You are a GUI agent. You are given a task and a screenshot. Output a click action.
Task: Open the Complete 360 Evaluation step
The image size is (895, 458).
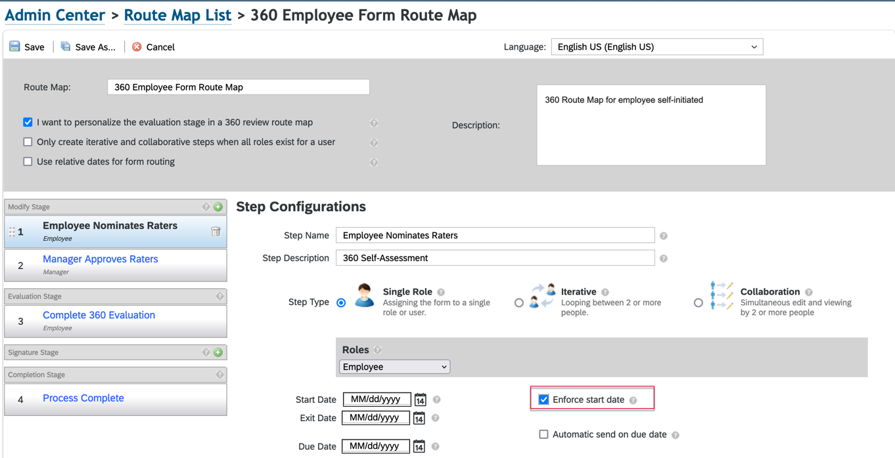[x=99, y=315]
